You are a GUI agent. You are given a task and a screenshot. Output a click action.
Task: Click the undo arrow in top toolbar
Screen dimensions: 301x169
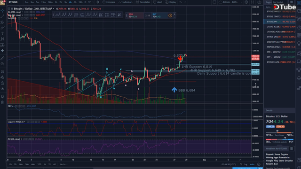tap(181, 2)
